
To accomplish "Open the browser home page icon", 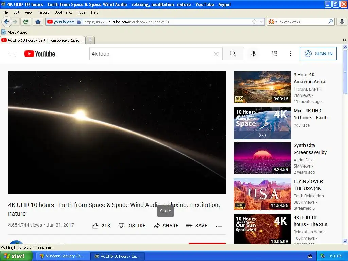I will [38, 22].
